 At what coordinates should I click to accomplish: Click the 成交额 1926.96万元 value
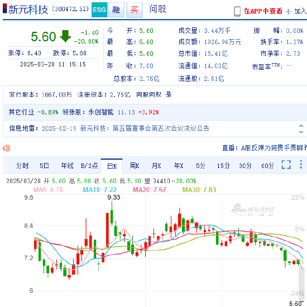pos(222,42)
